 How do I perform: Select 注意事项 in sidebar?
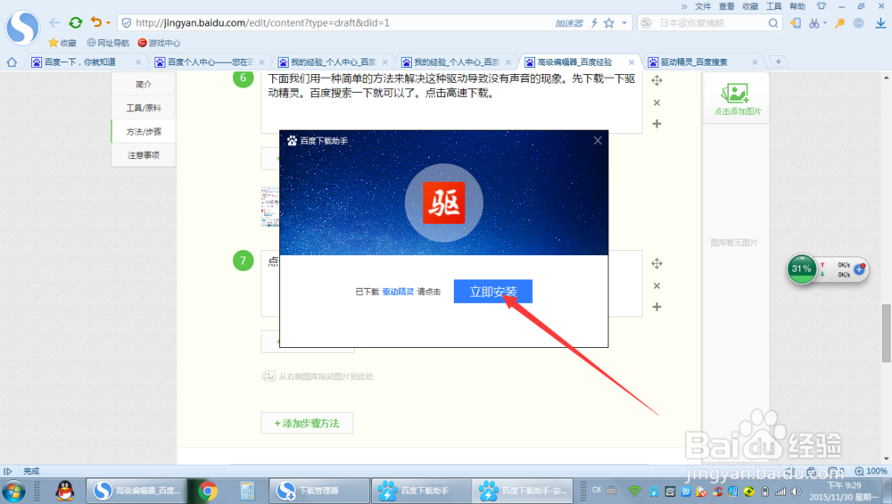click(144, 154)
